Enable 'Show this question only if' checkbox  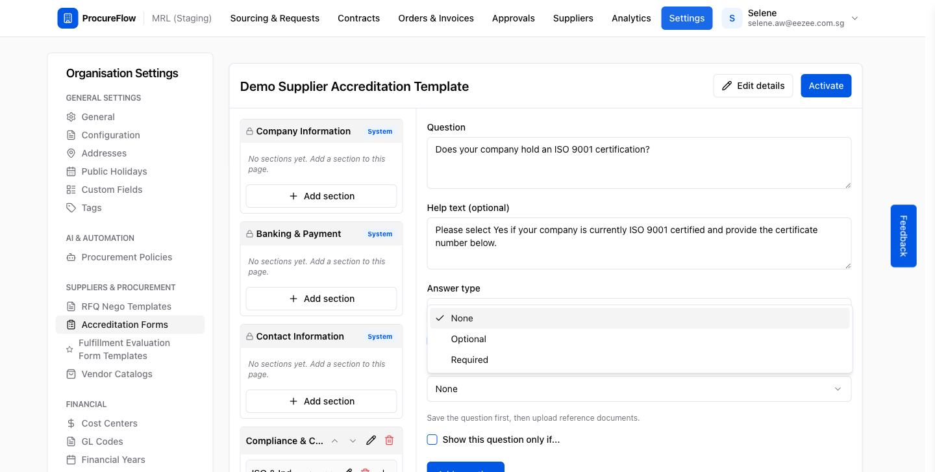[432, 440]
